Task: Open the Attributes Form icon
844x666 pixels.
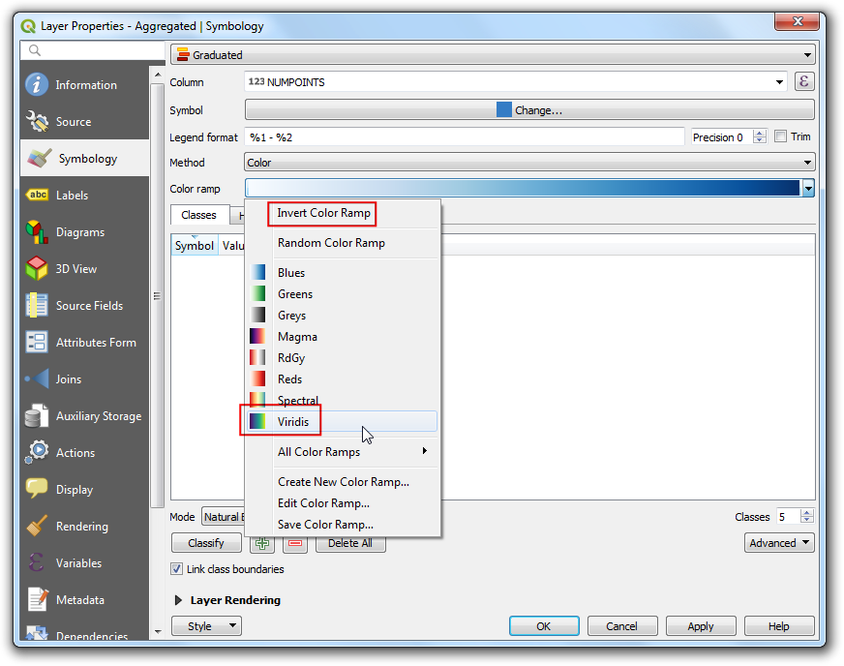Action: [x=37, y=342]
